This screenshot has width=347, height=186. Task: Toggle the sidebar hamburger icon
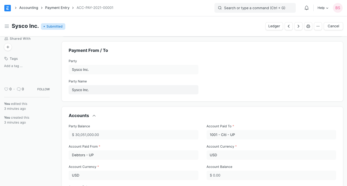tap(7, 26)
